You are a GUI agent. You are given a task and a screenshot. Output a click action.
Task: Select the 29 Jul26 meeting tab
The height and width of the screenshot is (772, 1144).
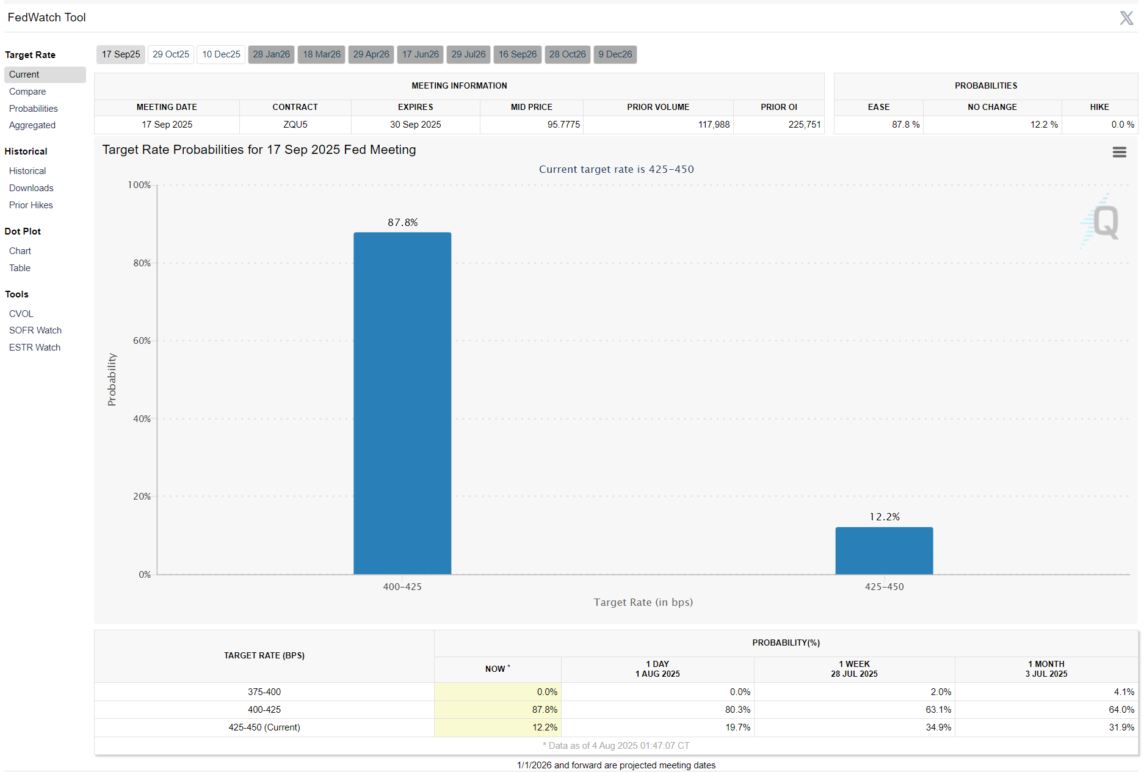pyautogui.click(x=469, y=54)
